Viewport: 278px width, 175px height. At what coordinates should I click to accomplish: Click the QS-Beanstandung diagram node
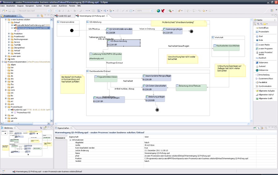coord(124,43)
